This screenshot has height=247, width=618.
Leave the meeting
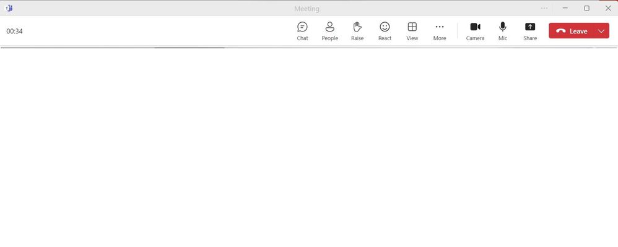click(x=572, y=31)
